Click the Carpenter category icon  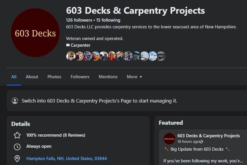[68, 45]
